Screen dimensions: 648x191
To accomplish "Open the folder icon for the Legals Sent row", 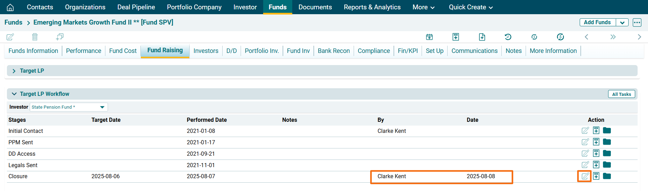I will click(x=607, y=165).
